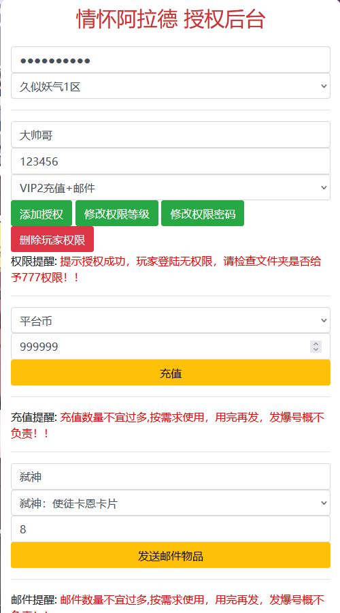Click the password field with dots

[171, 60]
